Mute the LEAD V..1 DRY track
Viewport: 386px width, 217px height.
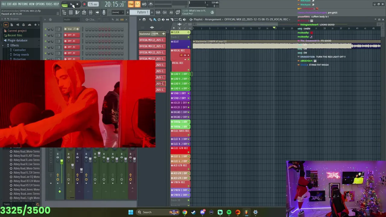pos(188,74)
